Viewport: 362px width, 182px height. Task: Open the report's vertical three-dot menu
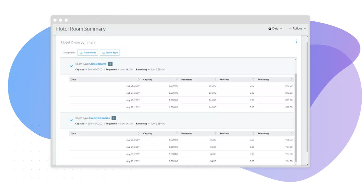pos(296,41)
